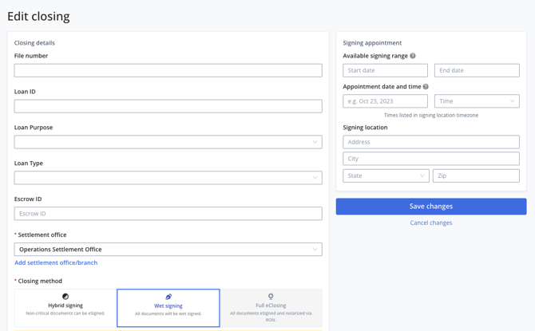Click the Wet signing pen icon
This screenshot has height=331, width=535.
point(168,297)
